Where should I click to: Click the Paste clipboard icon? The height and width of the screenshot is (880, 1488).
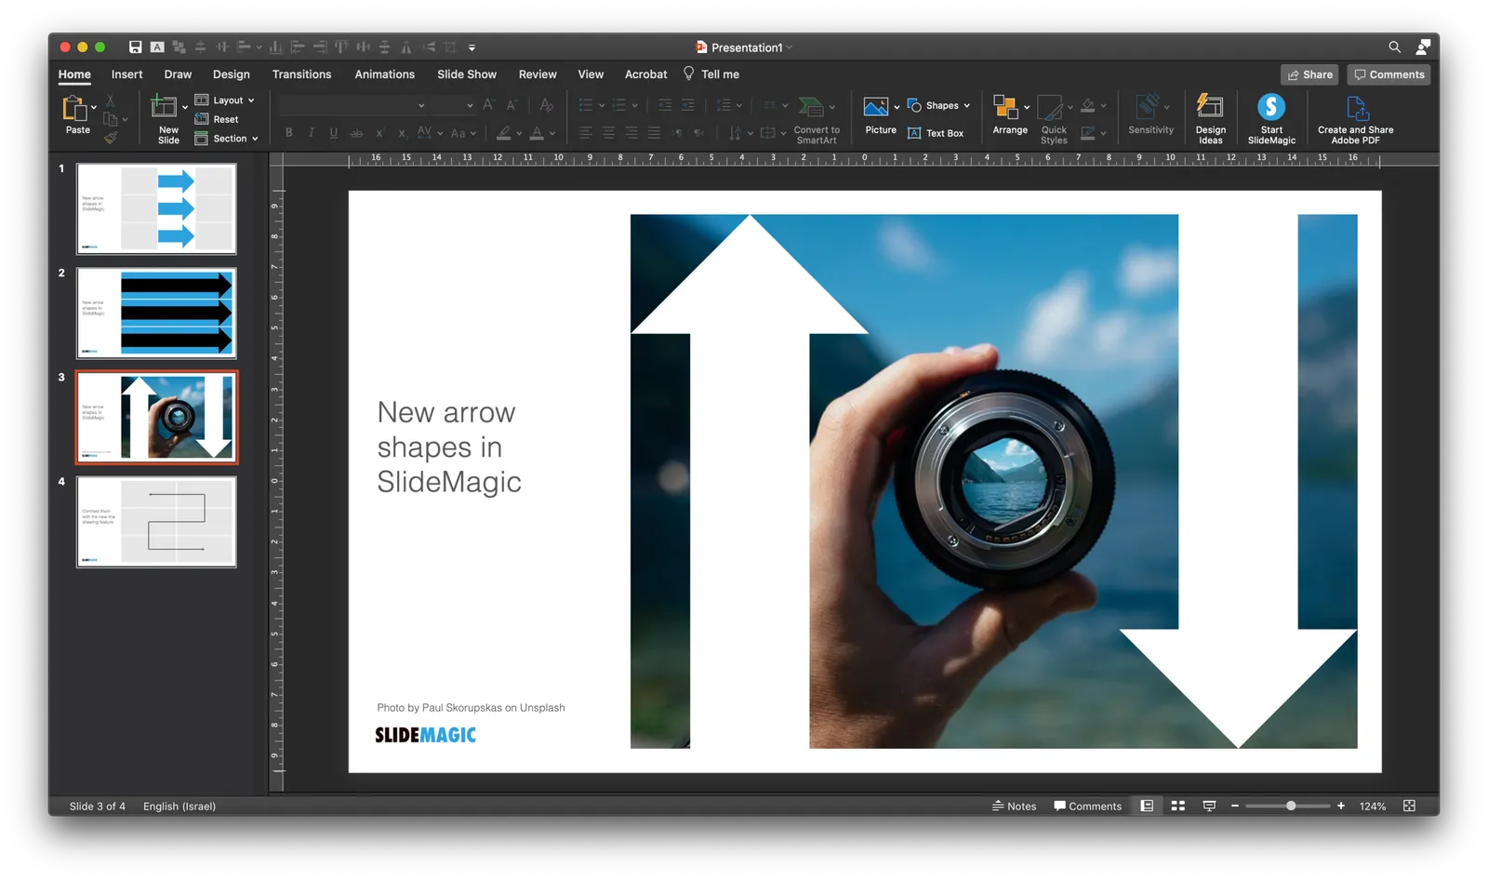[x=74, y=108]
